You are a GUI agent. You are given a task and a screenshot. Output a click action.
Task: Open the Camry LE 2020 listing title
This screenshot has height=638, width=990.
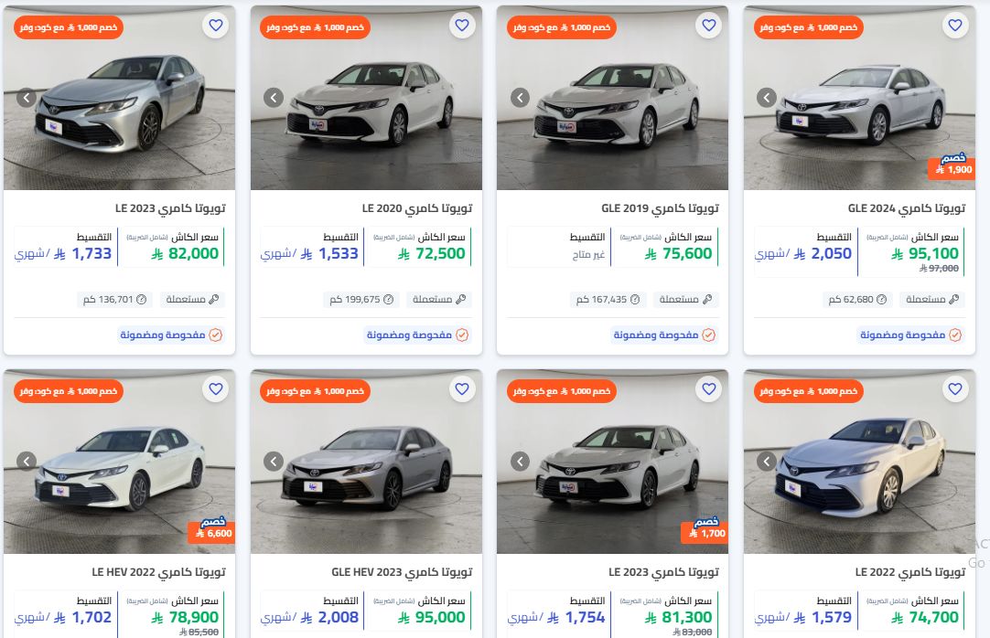click(x=416, y=208)
